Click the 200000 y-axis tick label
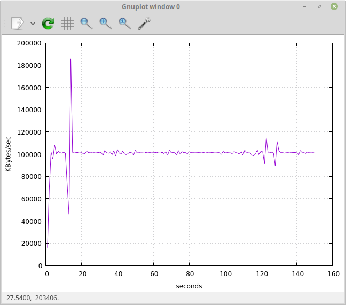This screenshot has width=346, height=305. tap(29, 43)
